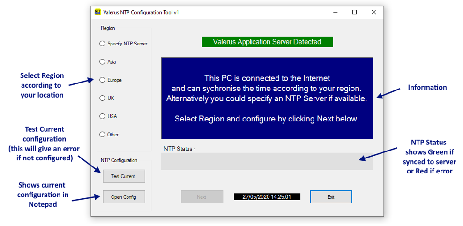Exit the configuration tool
Viewport: 463px width, 226px height.
331,197
